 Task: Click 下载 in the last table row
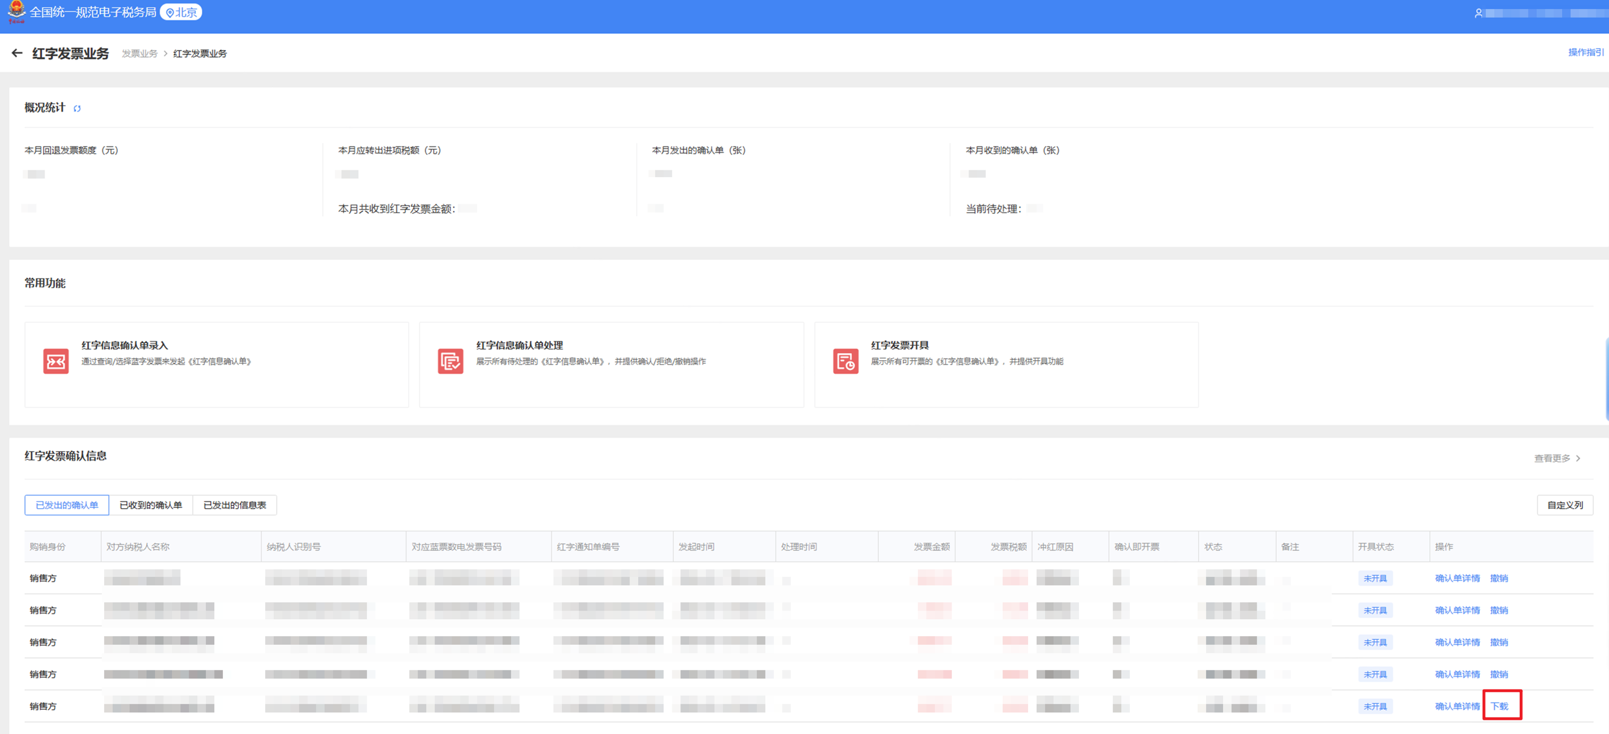coord(1499,706)
